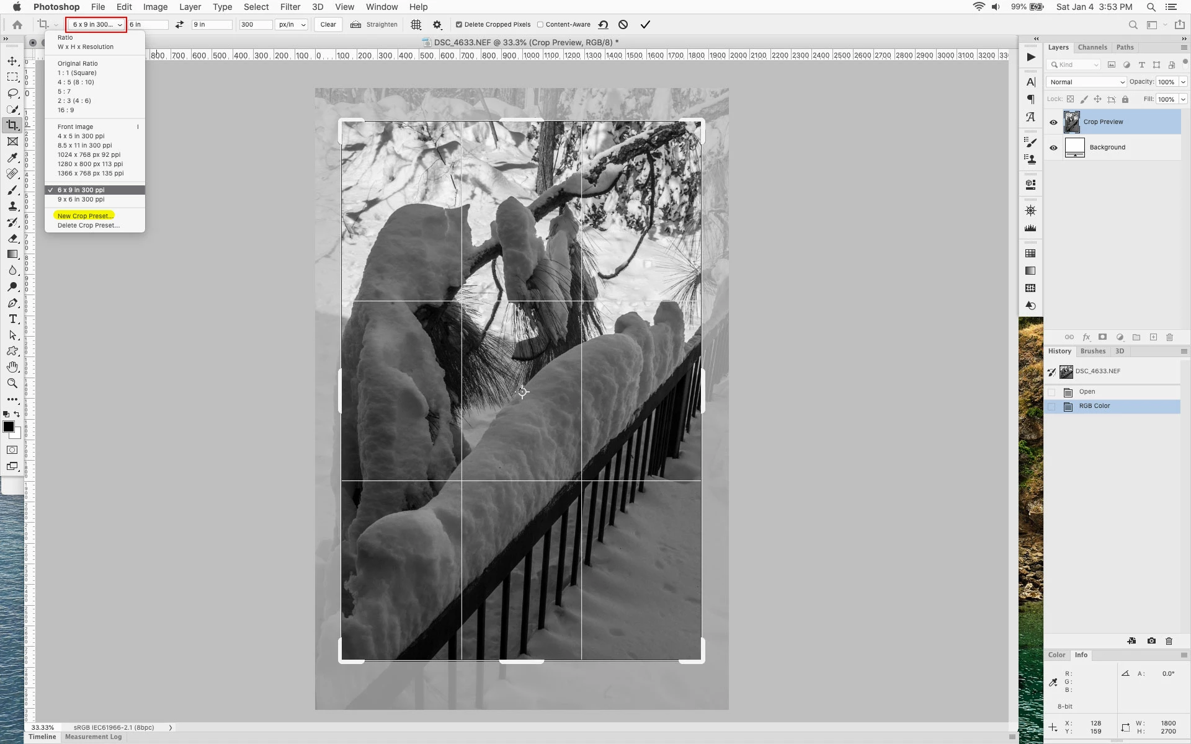The image size is (1191, 744).
Task: Open the px/in units dropdown
Action: (x=292, y=25)
